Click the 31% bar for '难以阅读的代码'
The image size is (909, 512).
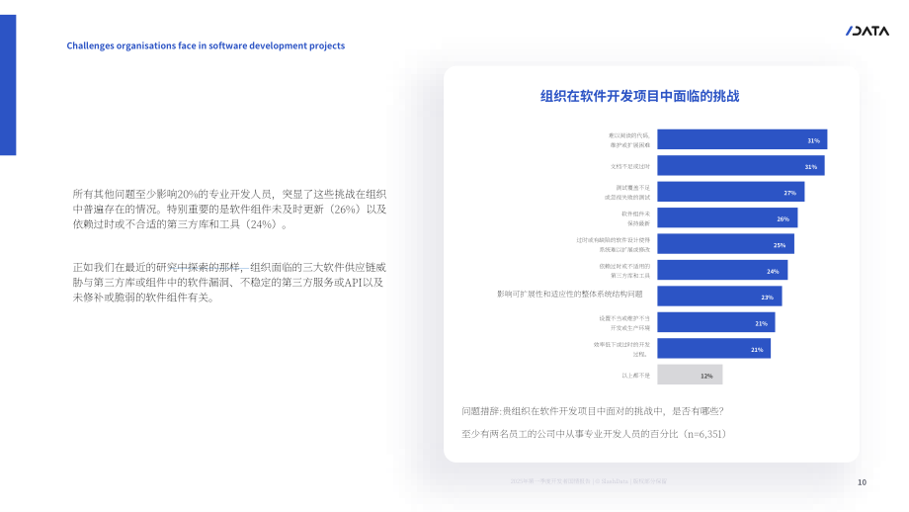coord(742,139)
